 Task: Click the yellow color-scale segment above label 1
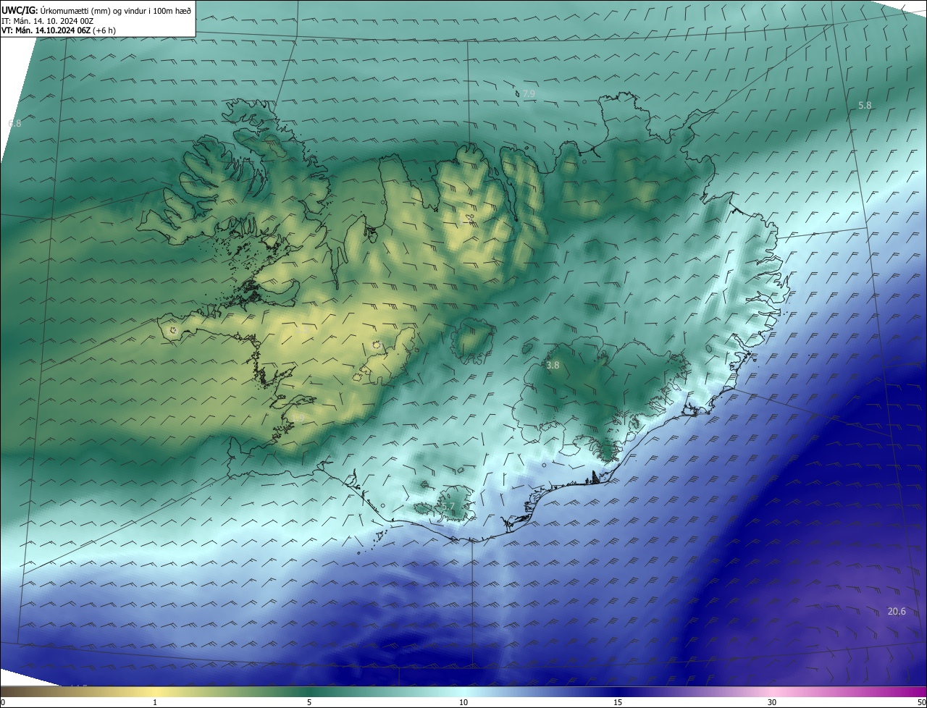click(155, 691)
